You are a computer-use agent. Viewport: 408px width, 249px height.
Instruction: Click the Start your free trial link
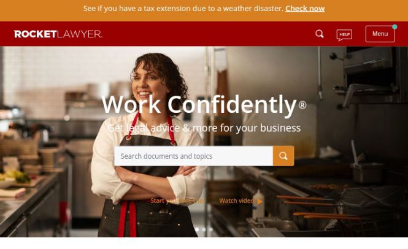point(177,201)
